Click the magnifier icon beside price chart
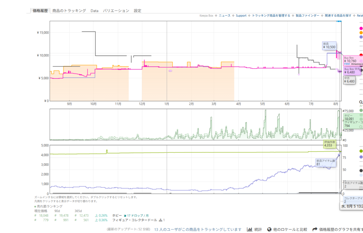Image resolution: width=363 pixels, height=233 pixels. [x=361, y=102]
